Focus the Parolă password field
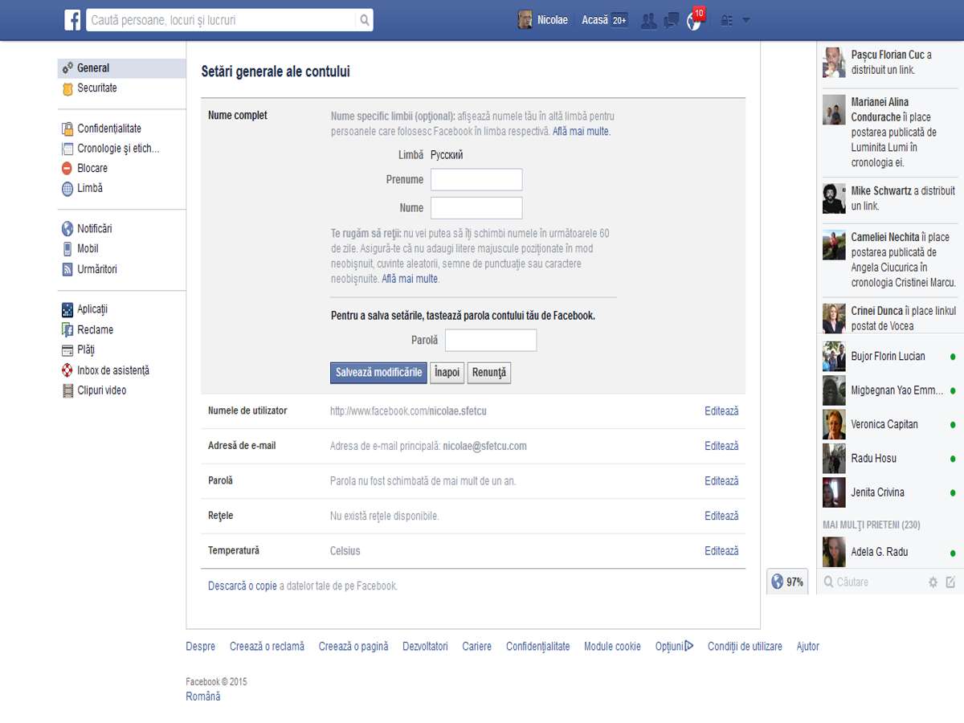Image resolution: width=964 pixels, height=723 pixels. (x=491, y=341)
